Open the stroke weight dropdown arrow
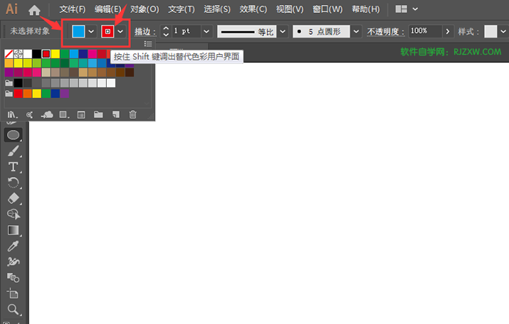Screen dimensions: 509x324 tap(206, 31)
